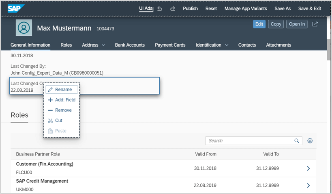Open the Customer (Fin.Accounting) row chevron
332x194 pixels.
308,168
